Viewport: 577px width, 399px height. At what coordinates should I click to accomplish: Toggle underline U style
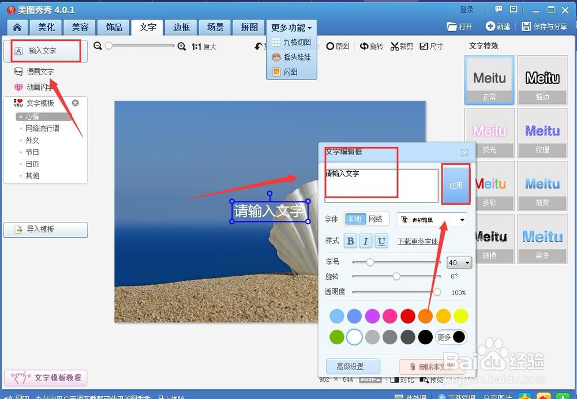tap(381, 241)
